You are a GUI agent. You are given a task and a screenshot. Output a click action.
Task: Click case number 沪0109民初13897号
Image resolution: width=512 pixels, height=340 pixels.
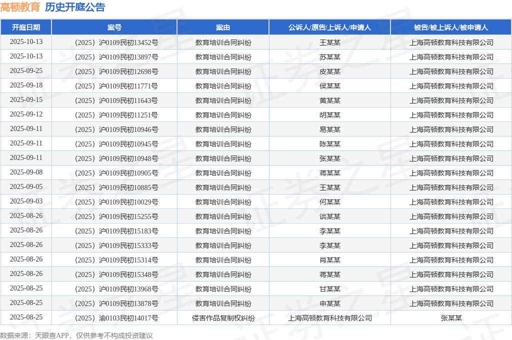point(128,57)
